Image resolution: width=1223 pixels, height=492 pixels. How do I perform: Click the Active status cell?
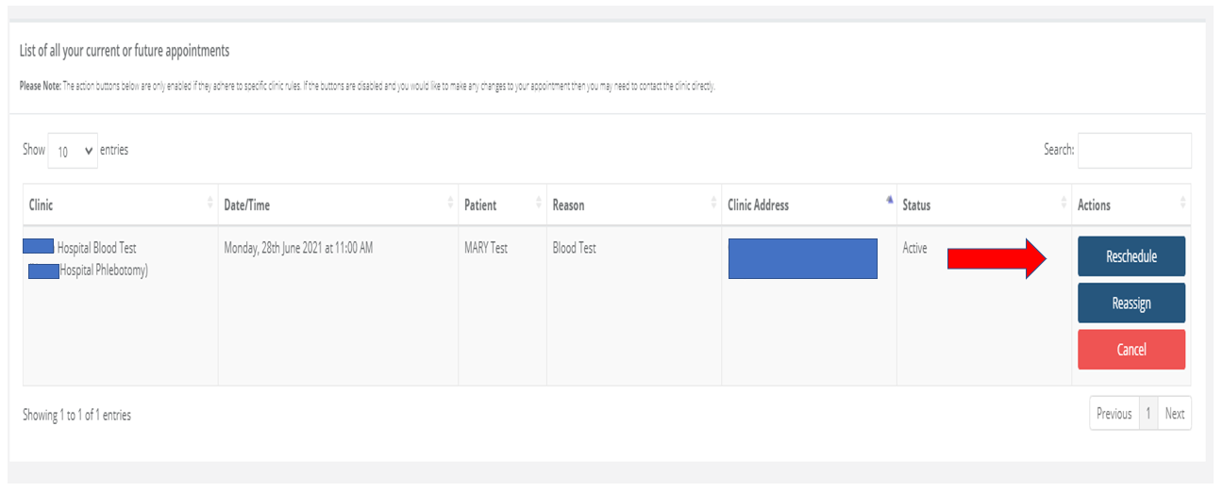pos(914,249)
